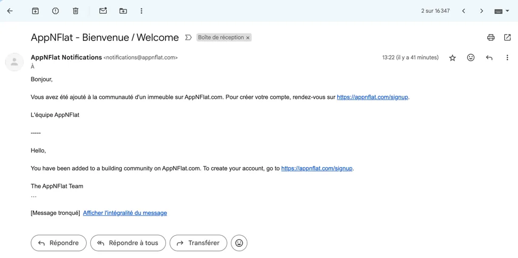
Task: Go back to inbox with back arrow
Action: [10, 11]
